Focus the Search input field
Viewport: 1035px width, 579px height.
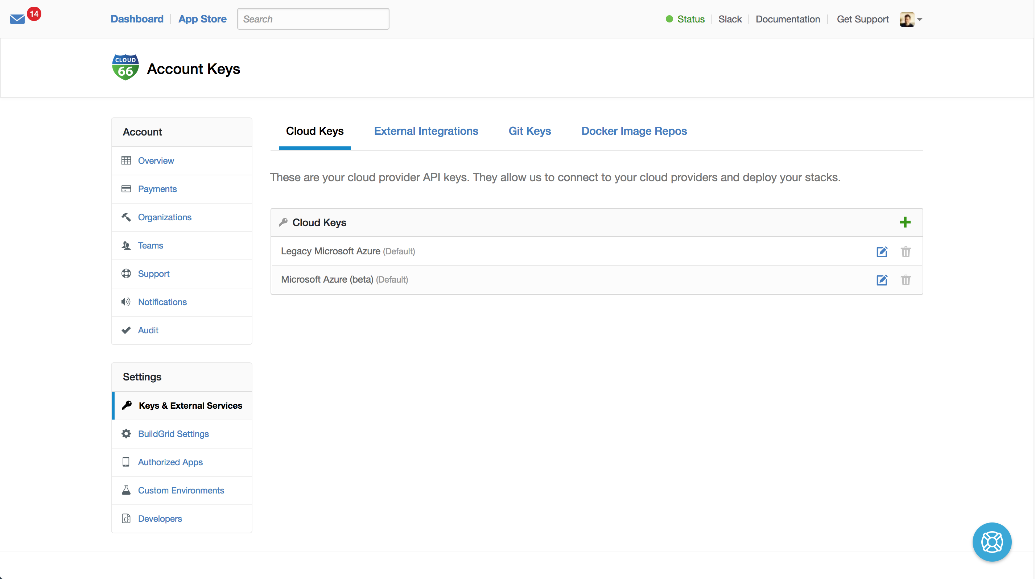(313, 19)
